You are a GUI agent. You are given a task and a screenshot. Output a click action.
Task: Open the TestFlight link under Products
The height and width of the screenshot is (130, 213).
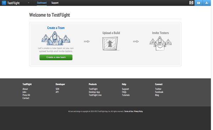point(93,89)
